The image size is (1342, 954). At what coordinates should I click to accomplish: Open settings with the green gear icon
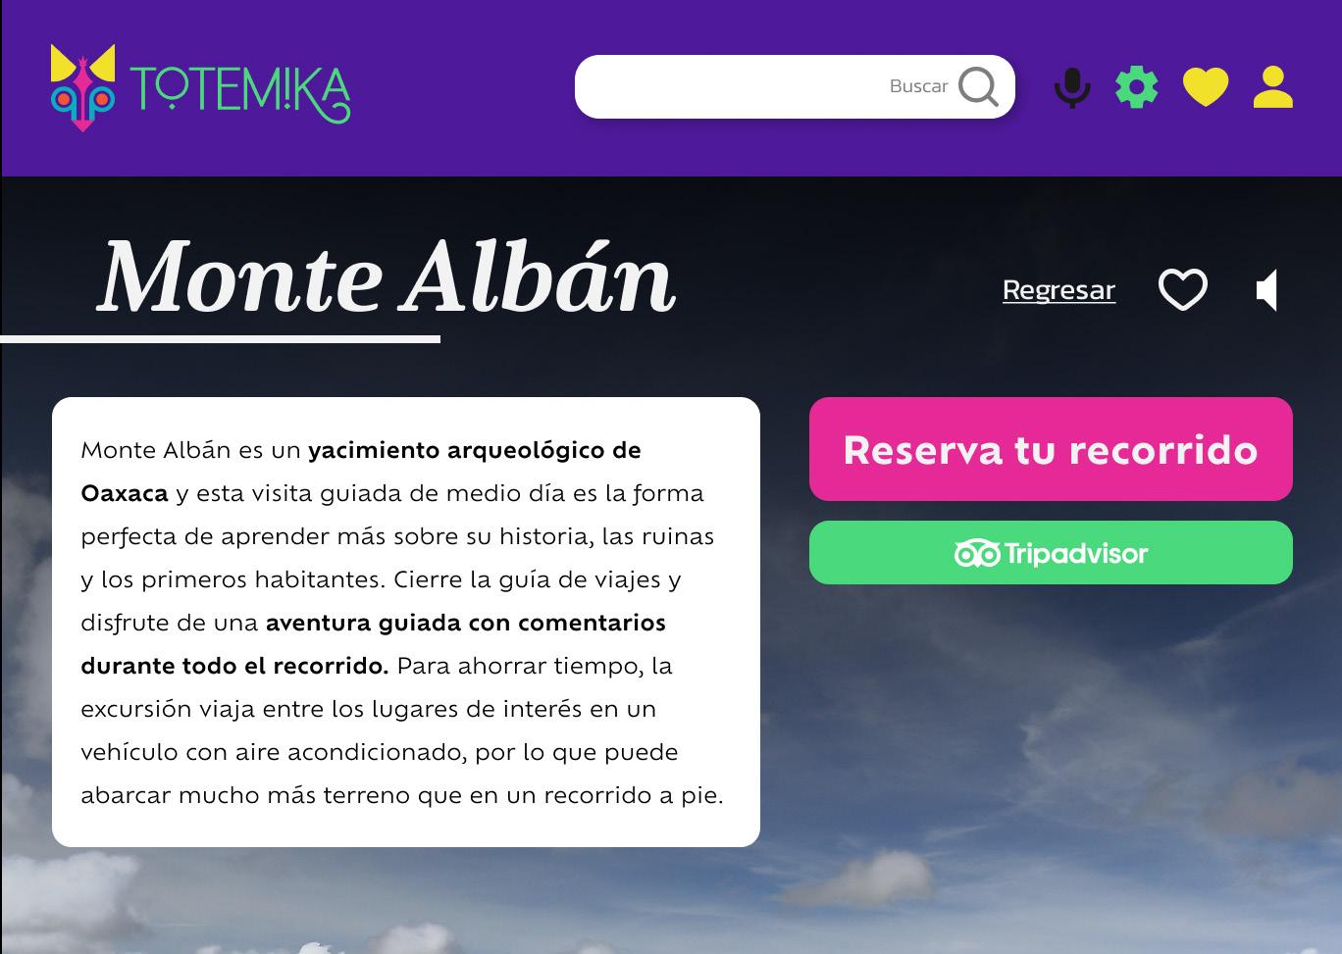pyautogui.click(x=1137, y=86)
